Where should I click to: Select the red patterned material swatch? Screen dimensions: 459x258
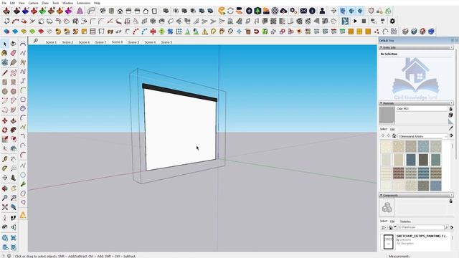click(399, 173)
